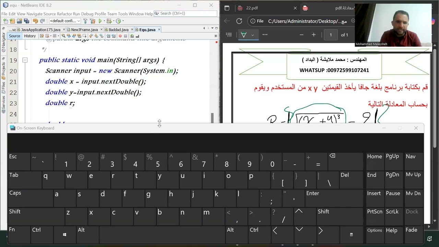Run the project with the green play icon
Image resolution: width=439 pixels, height=247 pixels.
coord(100,21)
